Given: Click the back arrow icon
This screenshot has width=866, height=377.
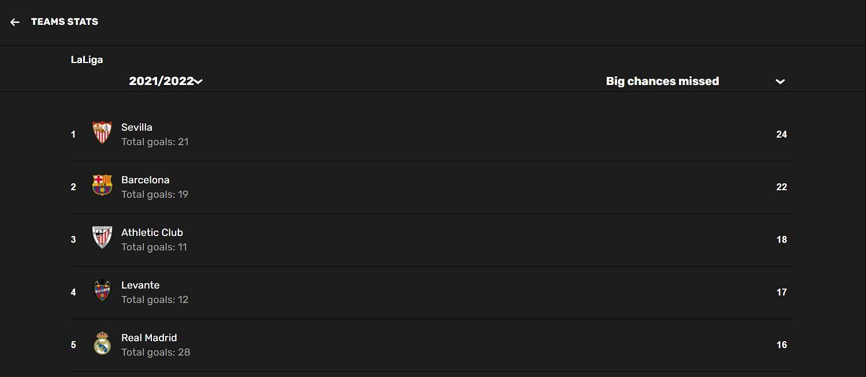Looking at the screenshot, I should pyautogui.click(x=15, y=22).
